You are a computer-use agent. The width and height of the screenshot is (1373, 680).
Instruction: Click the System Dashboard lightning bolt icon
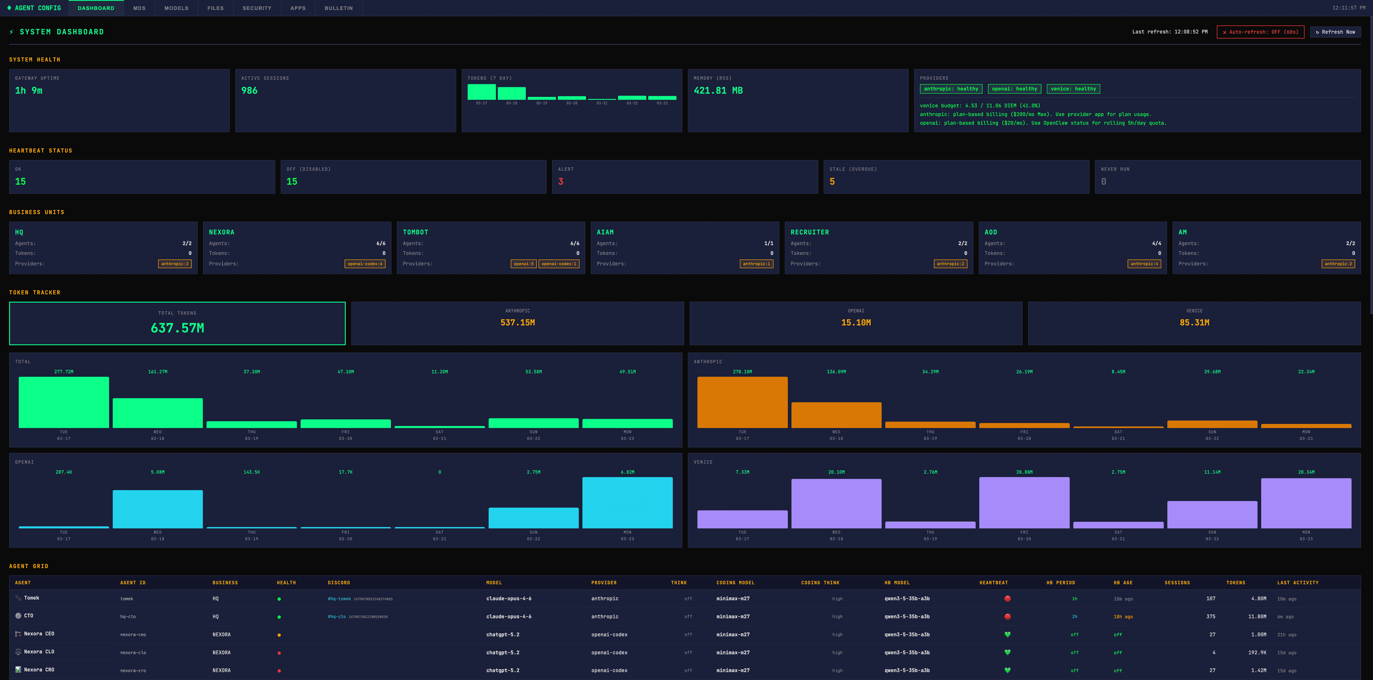tap(12, 32)
